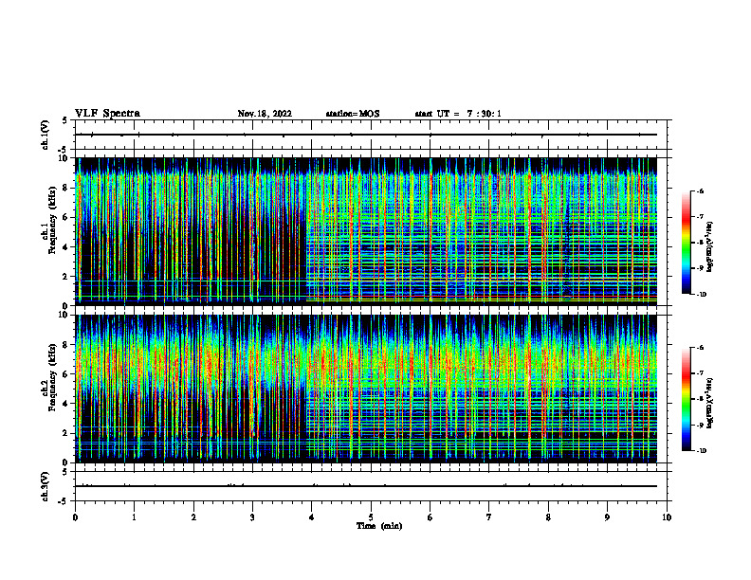Click the ch.2 color bar log(PSD) label
The height and width of the screenshot is (580, 751).
(x=711, y=403)
